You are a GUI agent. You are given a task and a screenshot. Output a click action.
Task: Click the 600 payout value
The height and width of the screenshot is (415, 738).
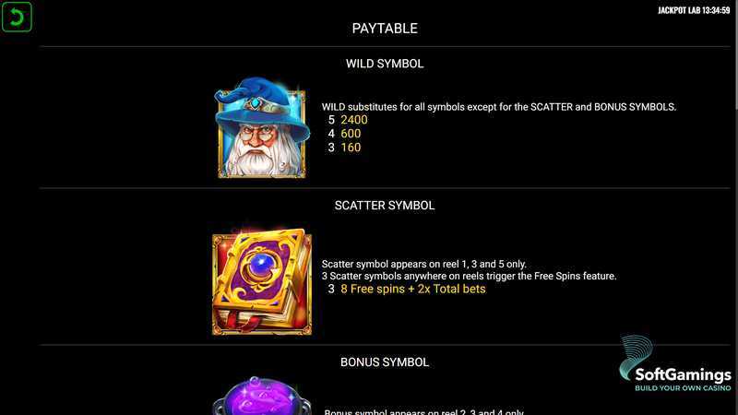[x=351, y=134]
